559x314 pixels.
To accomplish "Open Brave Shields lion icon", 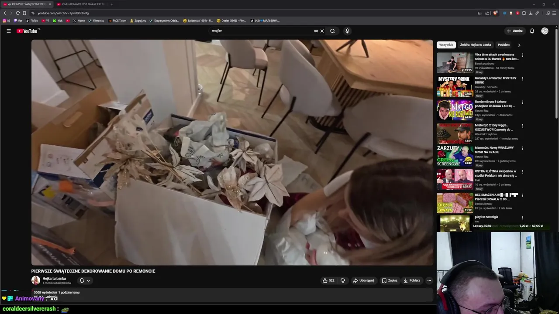I will [495, 13].
